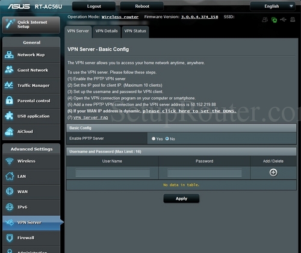Viewport: 301px width, 253px height.
Task: Open LAN advanced settings label
Action: click(x=22, y=176)
